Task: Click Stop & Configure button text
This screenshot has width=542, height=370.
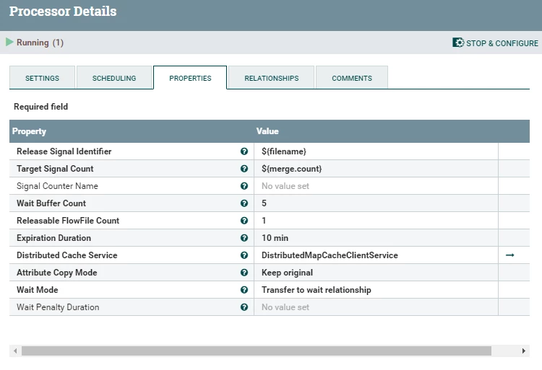Action: [502, 43]
